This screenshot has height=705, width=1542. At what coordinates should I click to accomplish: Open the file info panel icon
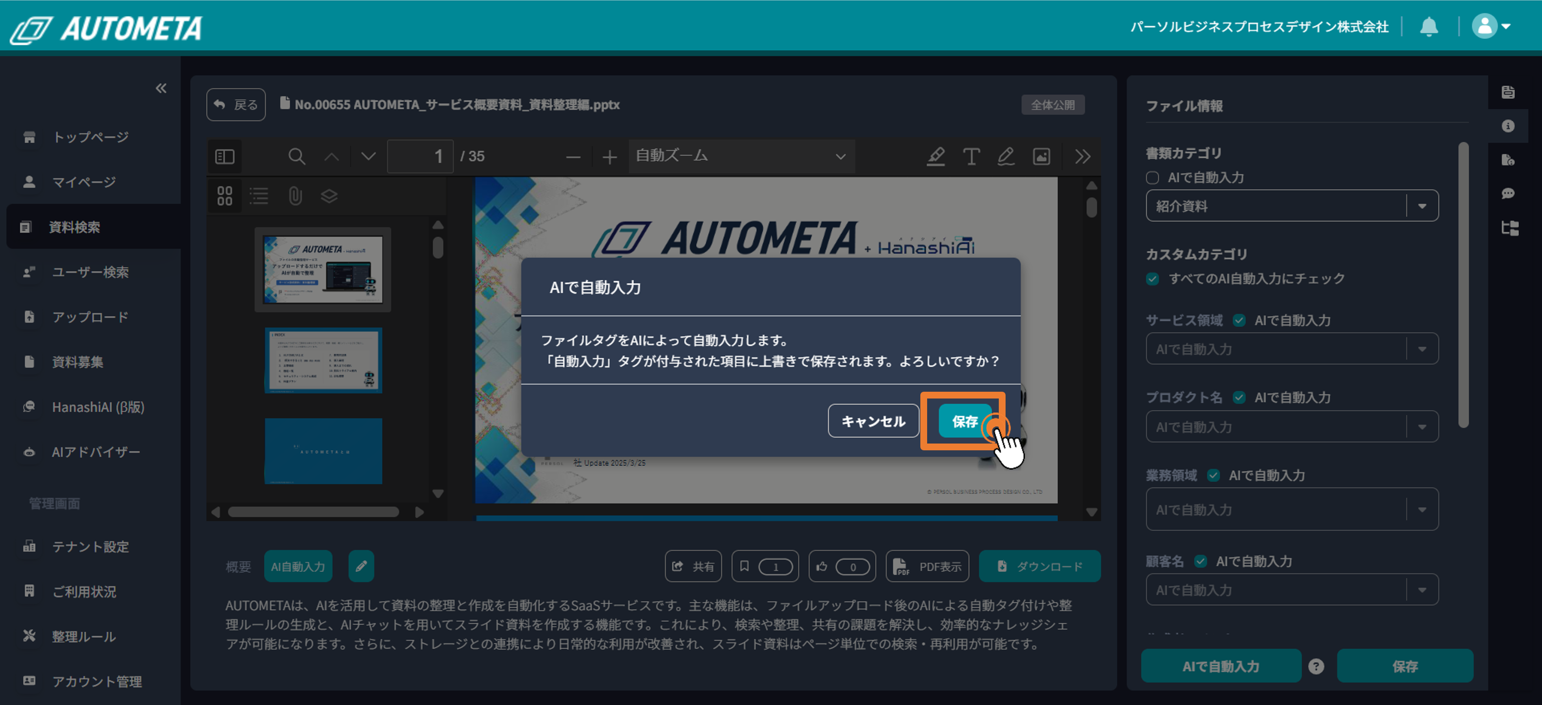[x=1508, y=126]
